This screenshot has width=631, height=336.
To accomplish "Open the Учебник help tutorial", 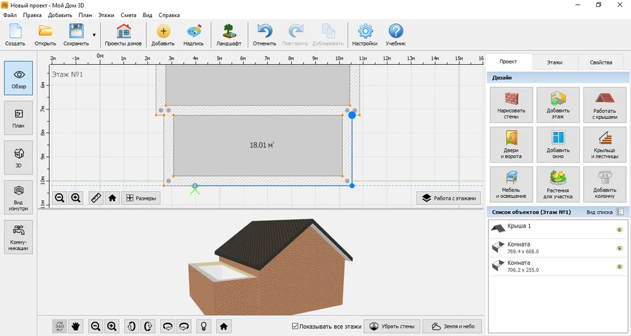I will tap(396, 35).
